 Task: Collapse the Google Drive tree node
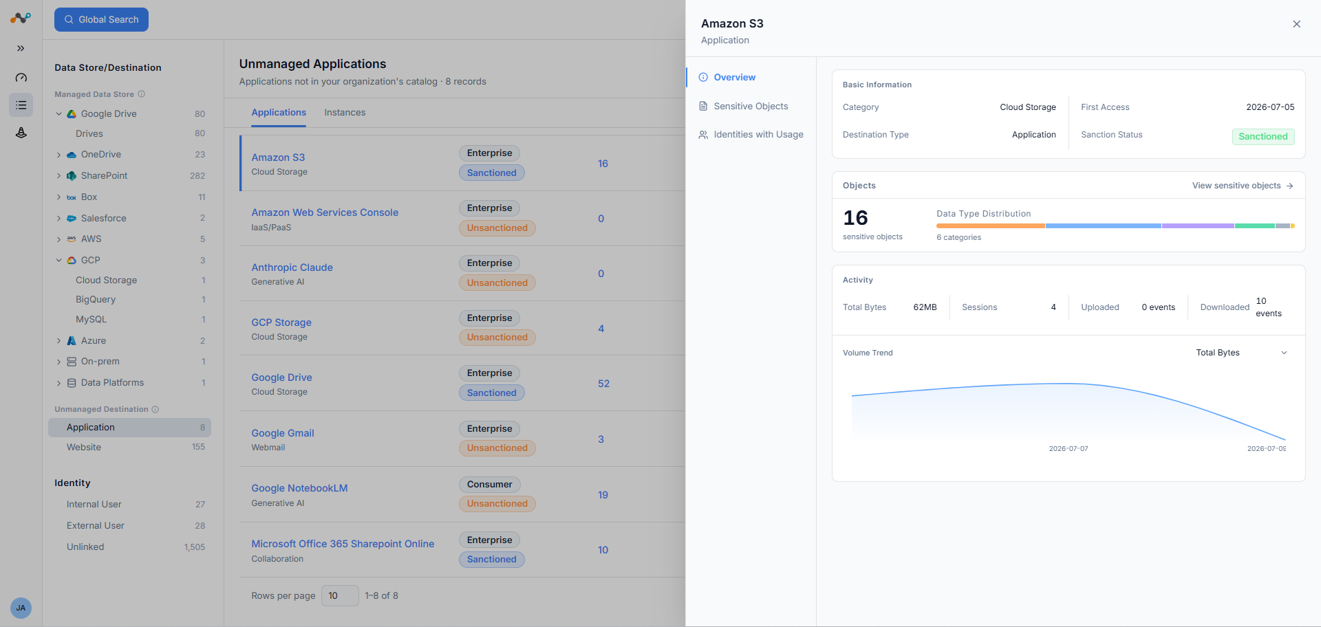point(59,114)
